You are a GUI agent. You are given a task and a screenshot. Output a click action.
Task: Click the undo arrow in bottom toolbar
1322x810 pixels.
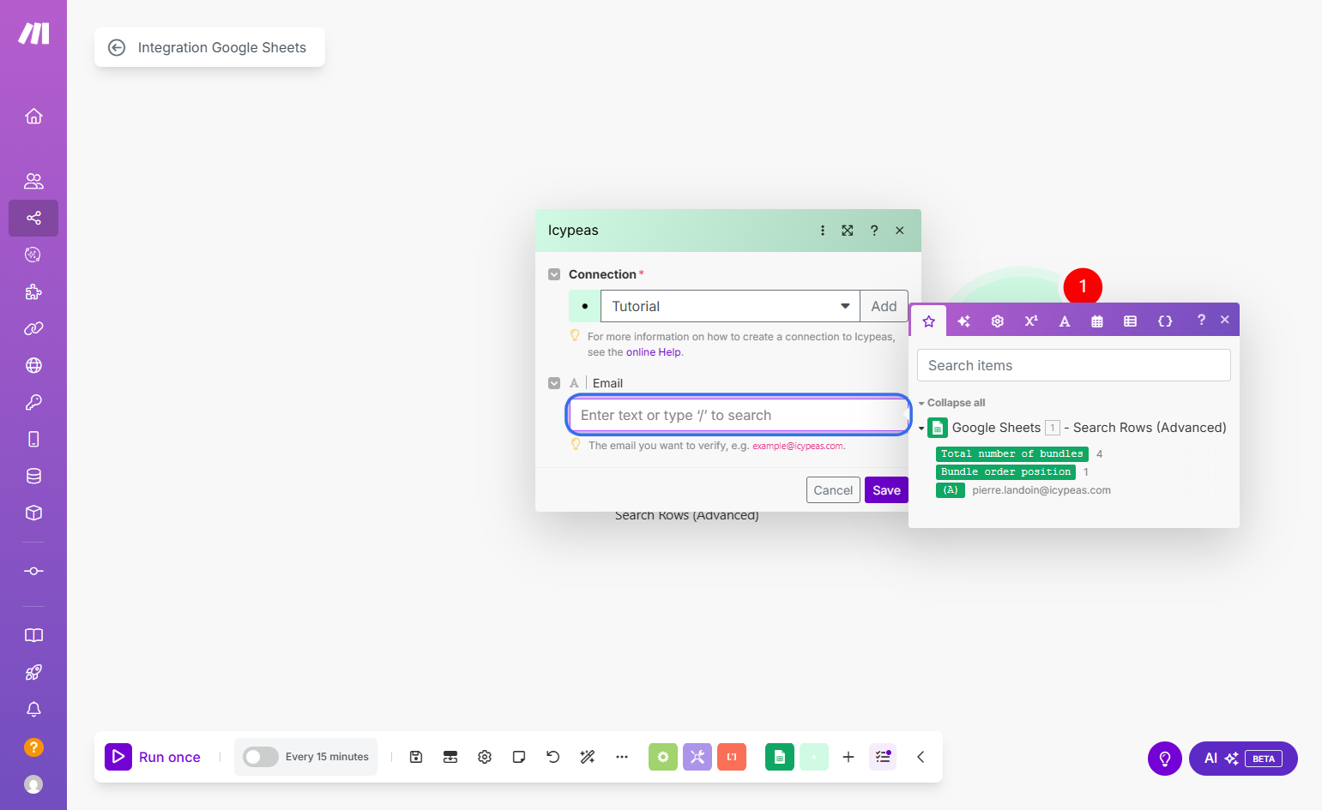click(x=553, y=757)
